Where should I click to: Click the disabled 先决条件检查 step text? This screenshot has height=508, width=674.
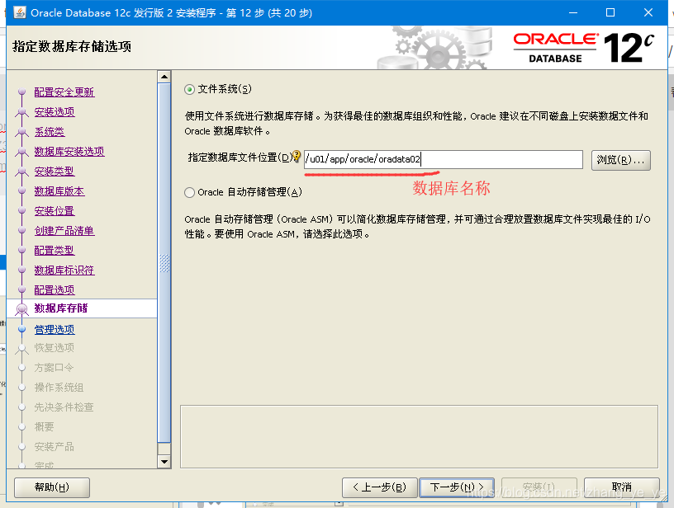[x=64, y=407]
